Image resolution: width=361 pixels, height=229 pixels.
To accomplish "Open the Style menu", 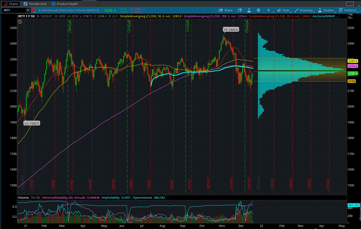I will pyautogui.click(x=284, y=10).
